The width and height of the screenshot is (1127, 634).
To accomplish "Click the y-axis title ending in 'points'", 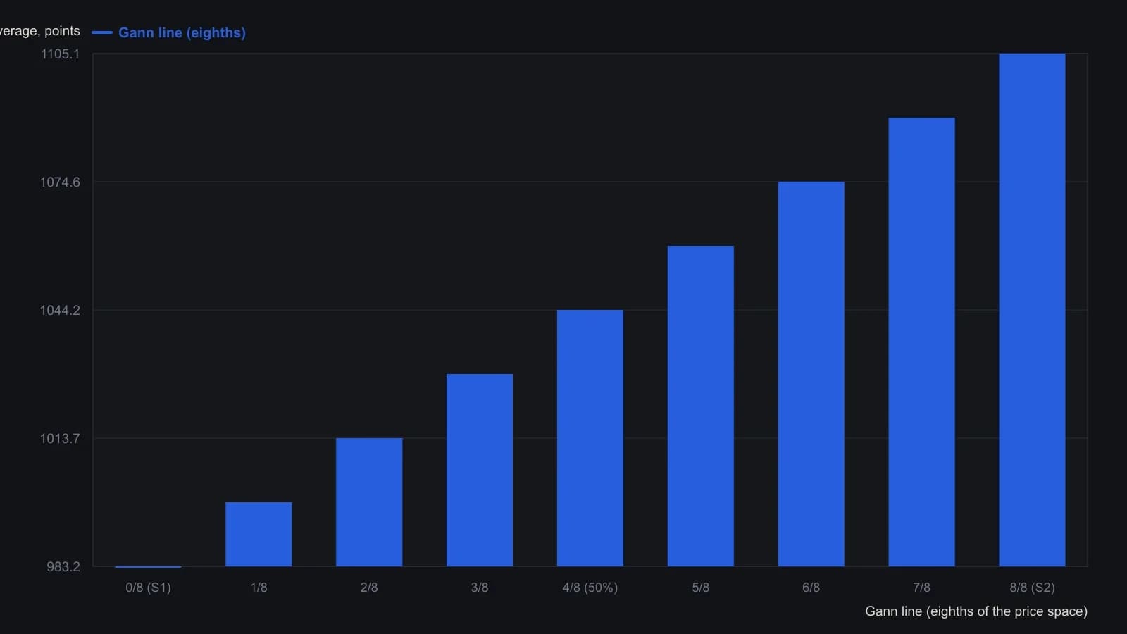I will [40, 31].
